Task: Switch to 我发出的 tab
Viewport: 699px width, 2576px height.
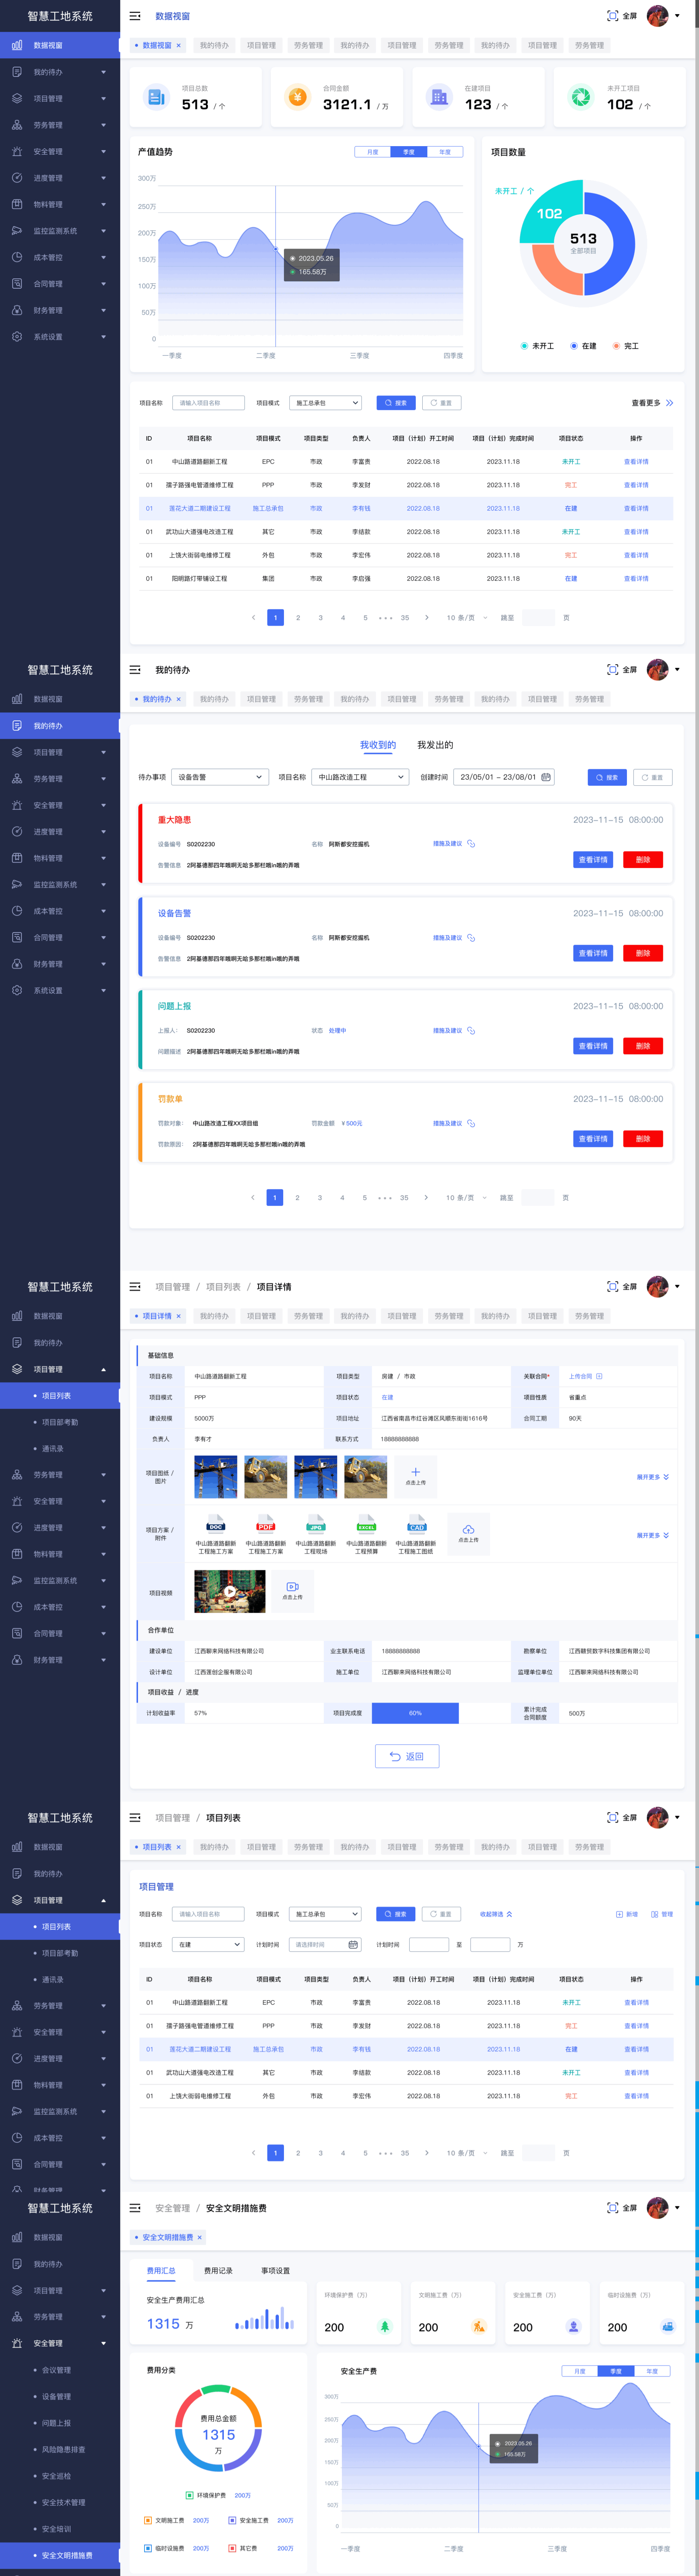Action: pyautogui.click(x=435, y=745)
